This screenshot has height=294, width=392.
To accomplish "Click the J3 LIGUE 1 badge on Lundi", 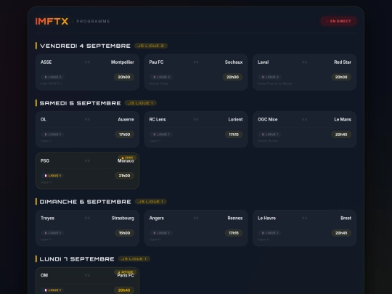I will pyautogui.click(x=134, y=258).
